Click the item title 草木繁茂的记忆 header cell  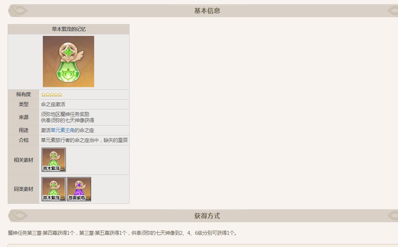(68, 29)
